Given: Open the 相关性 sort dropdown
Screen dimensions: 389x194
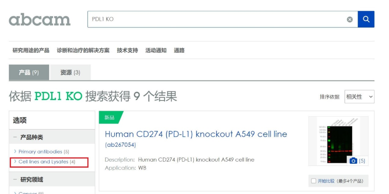Looking at the screenshot, I should tap(359, 96).
